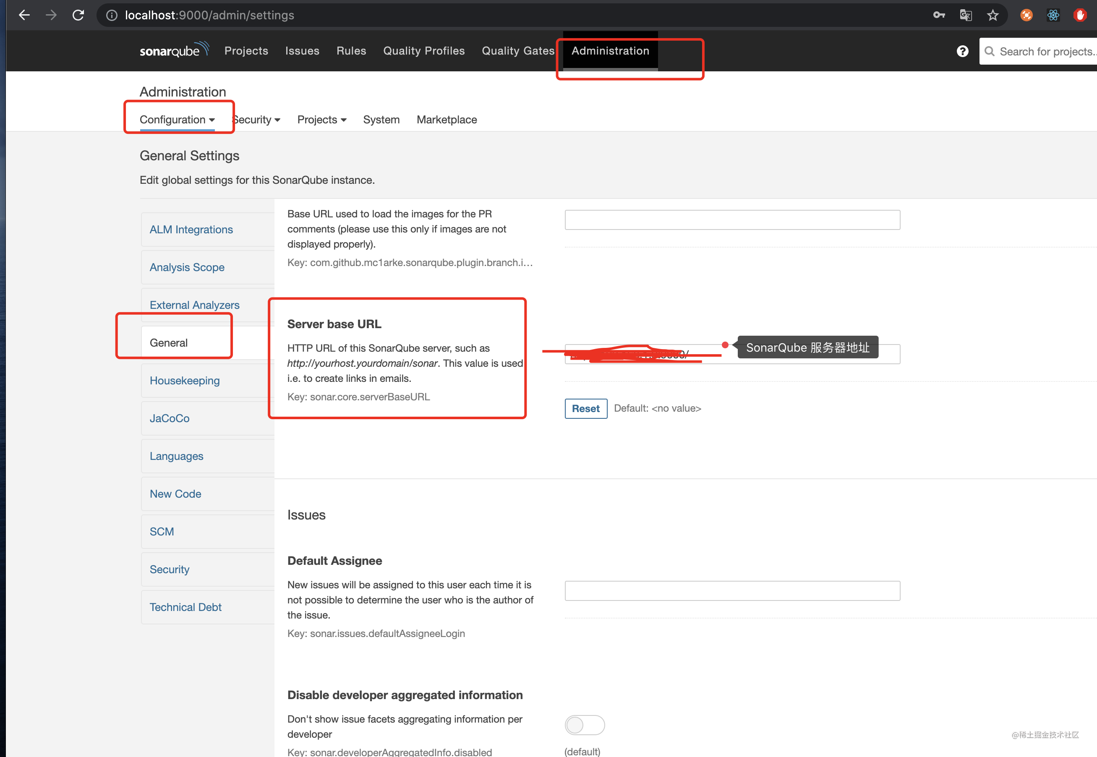The height and width of the screenshot is (757, 1097).
Task: Open the help question mark icon
Action: [x=962, y=51]
